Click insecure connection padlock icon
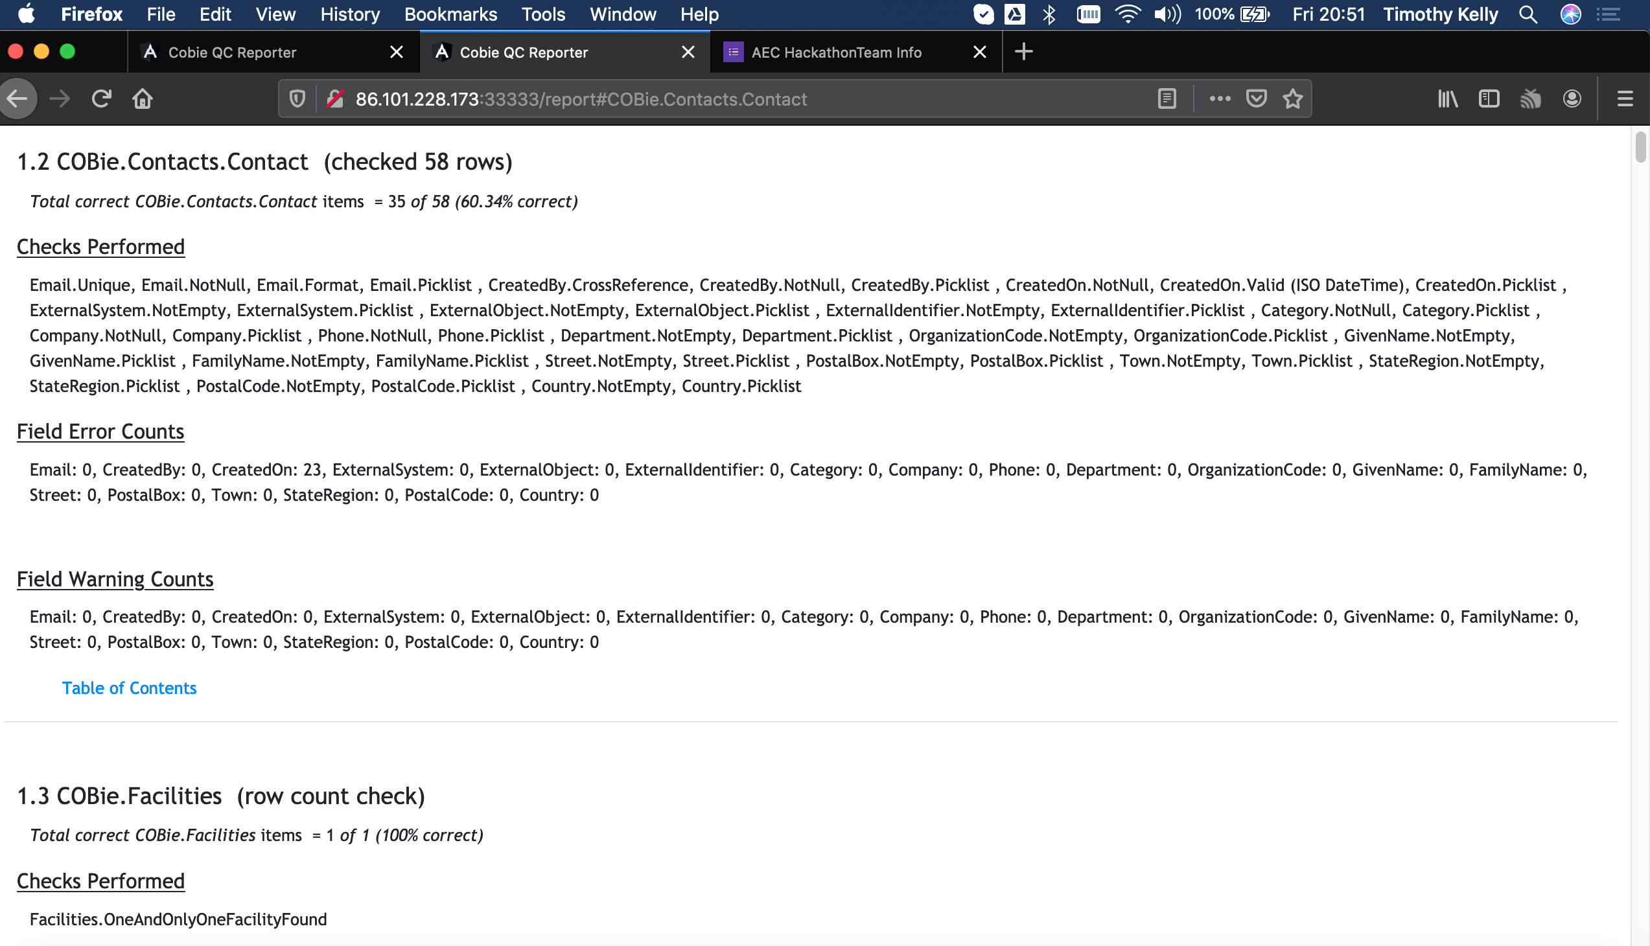 pyautogui.click(x=335, y=98)
